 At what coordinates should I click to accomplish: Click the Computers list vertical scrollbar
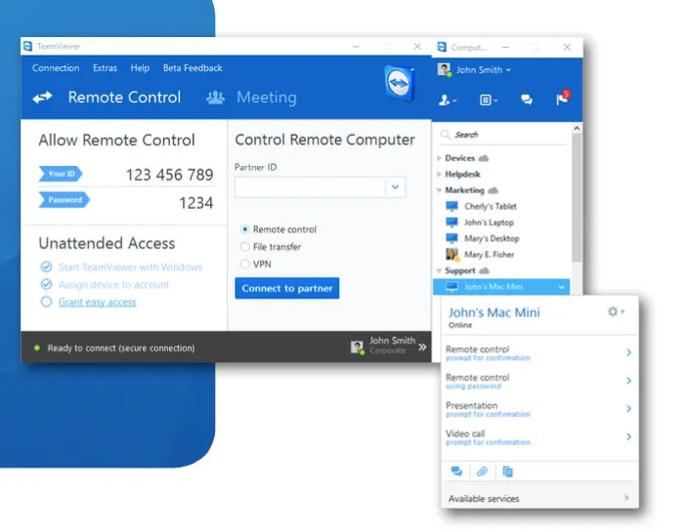(x=576, y=198)
